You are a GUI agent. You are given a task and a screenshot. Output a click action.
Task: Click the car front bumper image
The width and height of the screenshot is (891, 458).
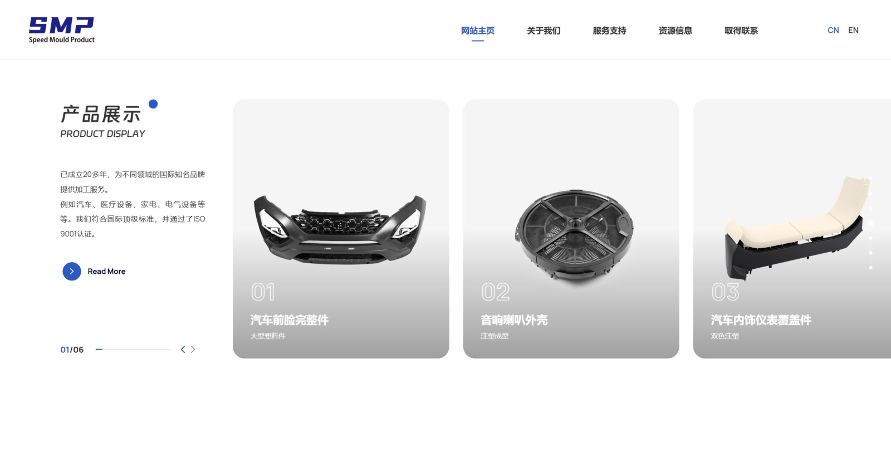pos(340,229)
